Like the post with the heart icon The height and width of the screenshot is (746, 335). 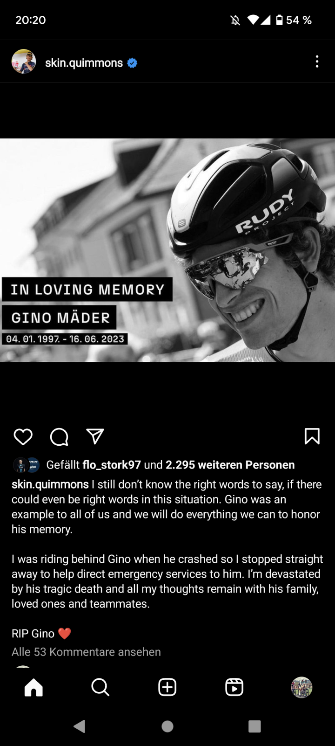tap(23, 436)
